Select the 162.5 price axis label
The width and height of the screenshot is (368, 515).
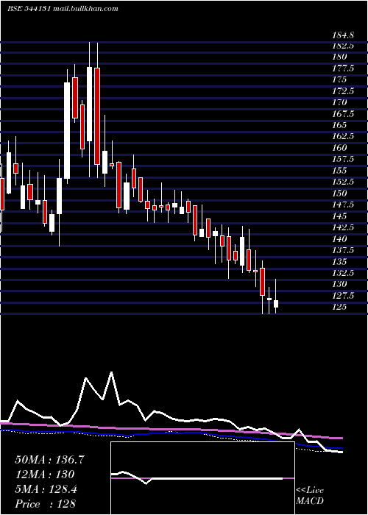(343, 136)
